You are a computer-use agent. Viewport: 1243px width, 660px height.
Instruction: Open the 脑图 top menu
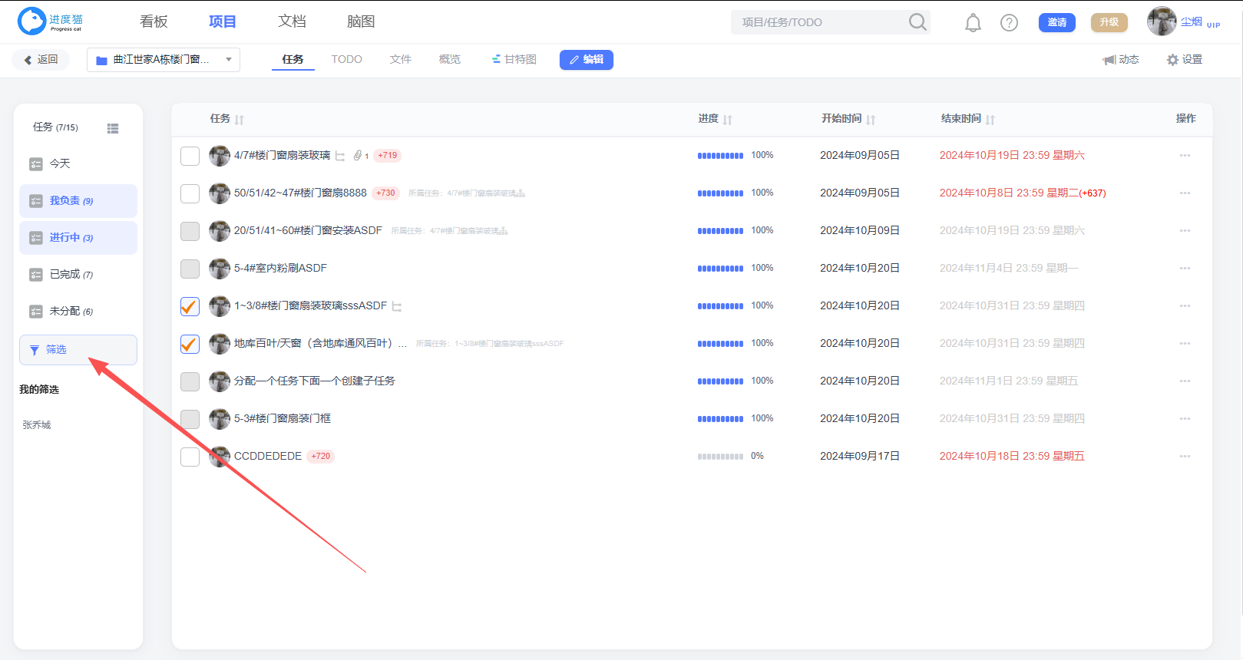(361, 21)
